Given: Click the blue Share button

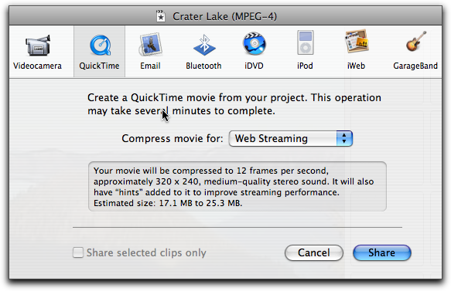Looking at the screenshot, I should 382,253.
